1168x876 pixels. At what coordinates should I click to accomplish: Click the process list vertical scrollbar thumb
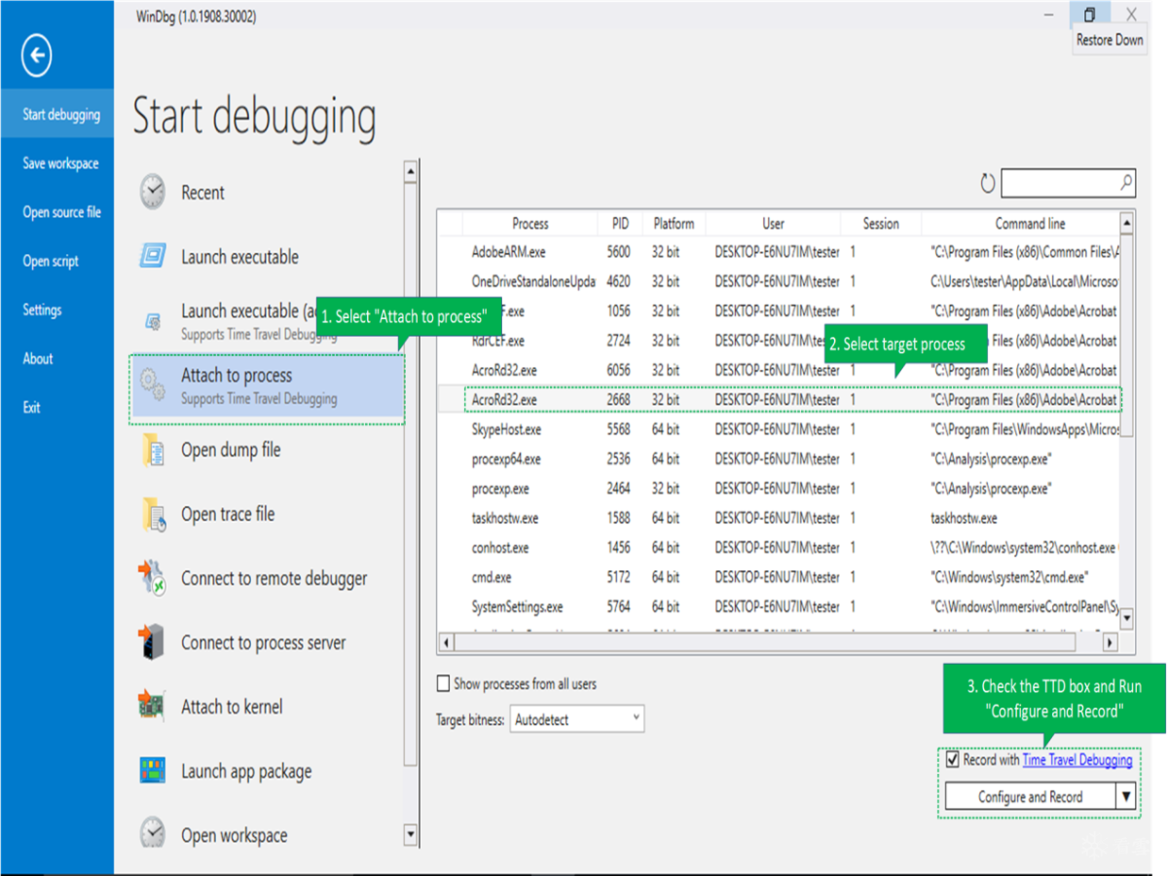pyautogui.click(x=1127, y=336)
